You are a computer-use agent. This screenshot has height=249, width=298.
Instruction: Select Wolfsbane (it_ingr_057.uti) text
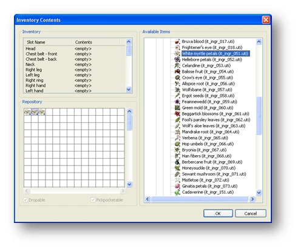[207, 90]
